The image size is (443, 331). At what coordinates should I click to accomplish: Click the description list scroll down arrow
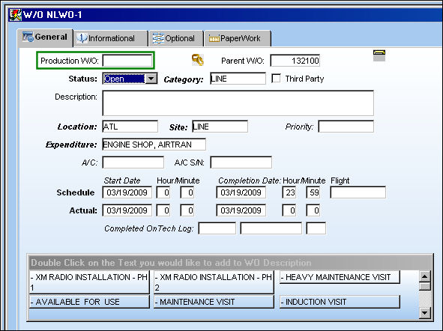coord(425,313)
